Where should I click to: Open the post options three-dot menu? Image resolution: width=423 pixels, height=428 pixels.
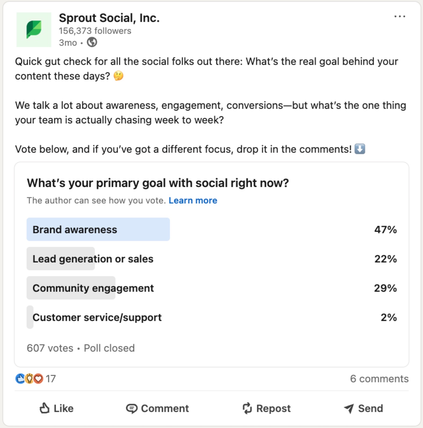[x=400, y=17]
